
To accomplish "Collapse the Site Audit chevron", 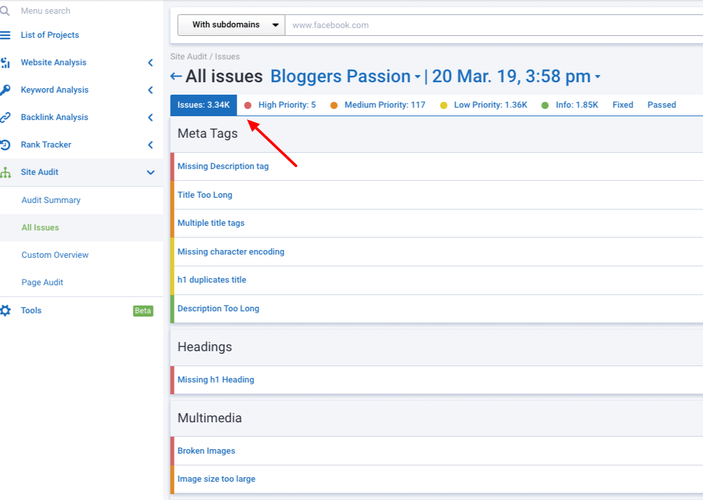I will (151, 172).
